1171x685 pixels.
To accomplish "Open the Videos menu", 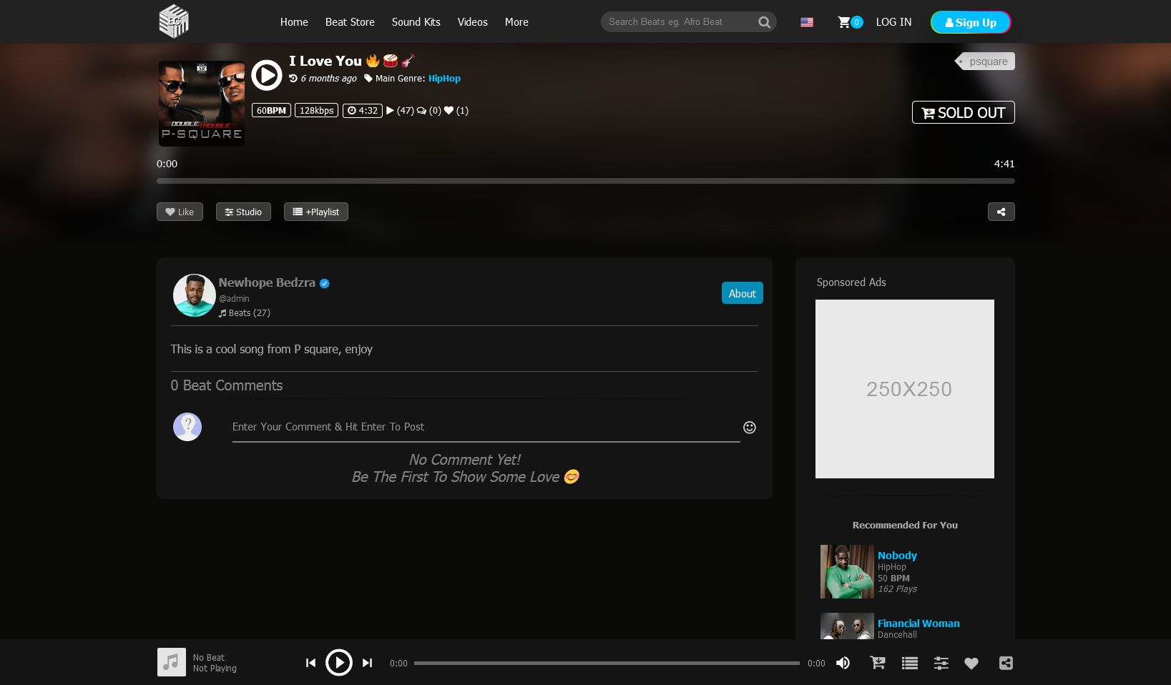I will [x=473, y=22].
